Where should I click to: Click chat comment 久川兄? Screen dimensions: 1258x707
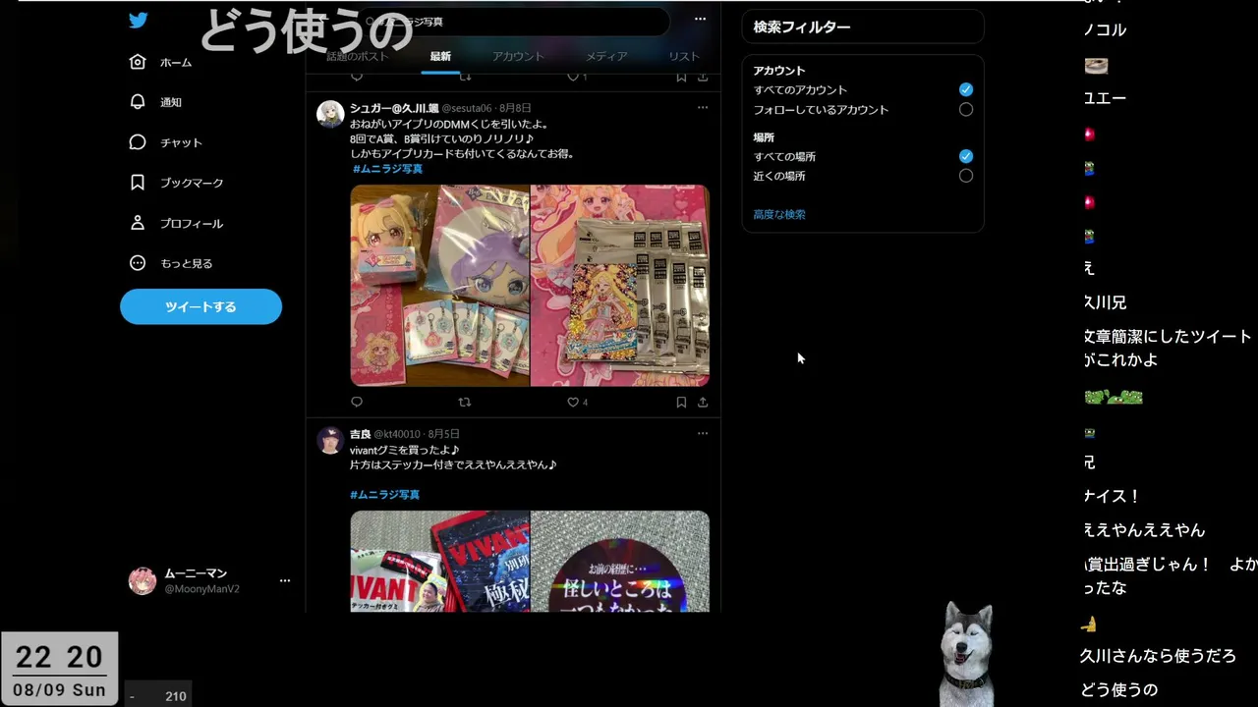point(1104,302)
